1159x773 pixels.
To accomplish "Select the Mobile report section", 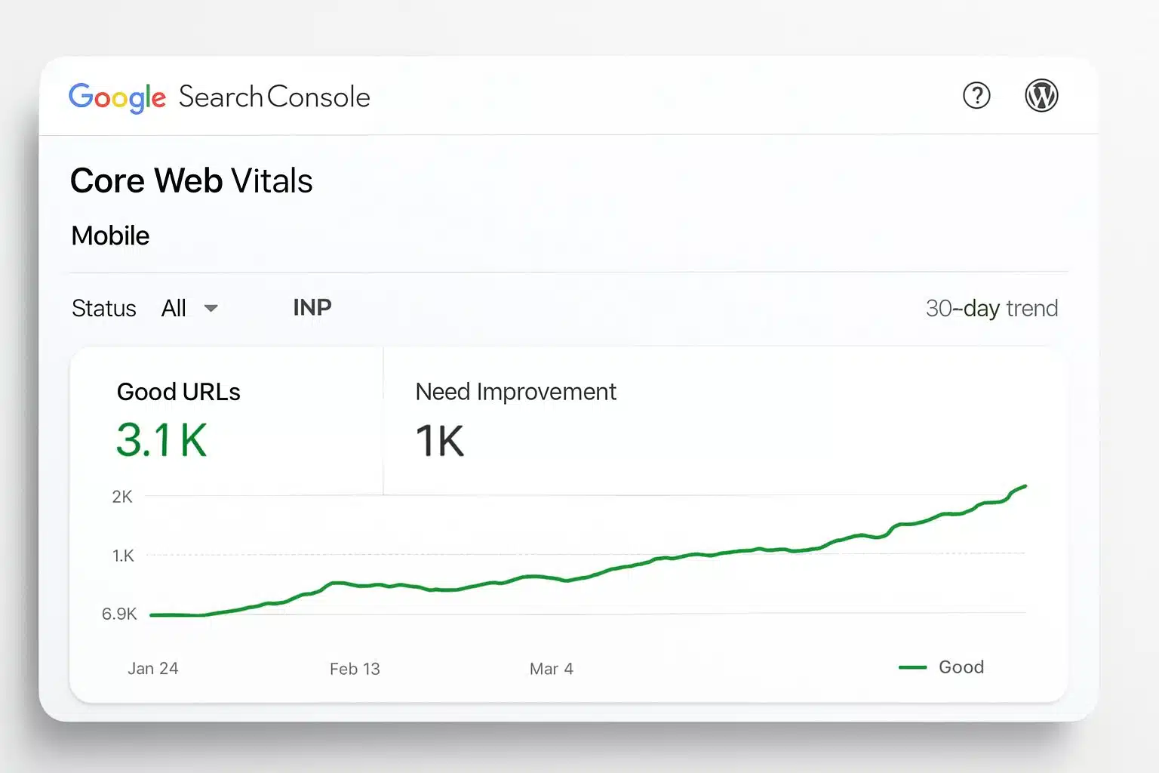I will click(x=110, y=236).
